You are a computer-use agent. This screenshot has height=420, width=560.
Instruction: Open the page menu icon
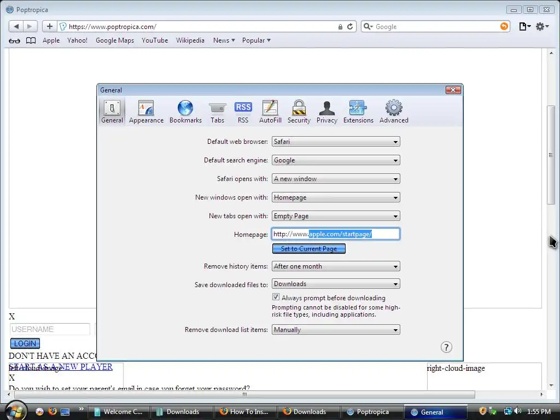coord(524,26)
